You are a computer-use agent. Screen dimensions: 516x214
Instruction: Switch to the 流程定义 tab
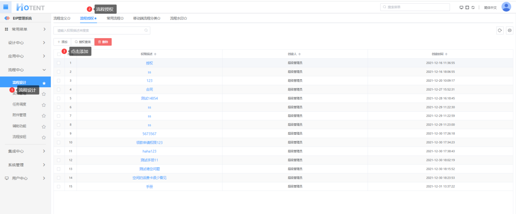pos(62,18)
